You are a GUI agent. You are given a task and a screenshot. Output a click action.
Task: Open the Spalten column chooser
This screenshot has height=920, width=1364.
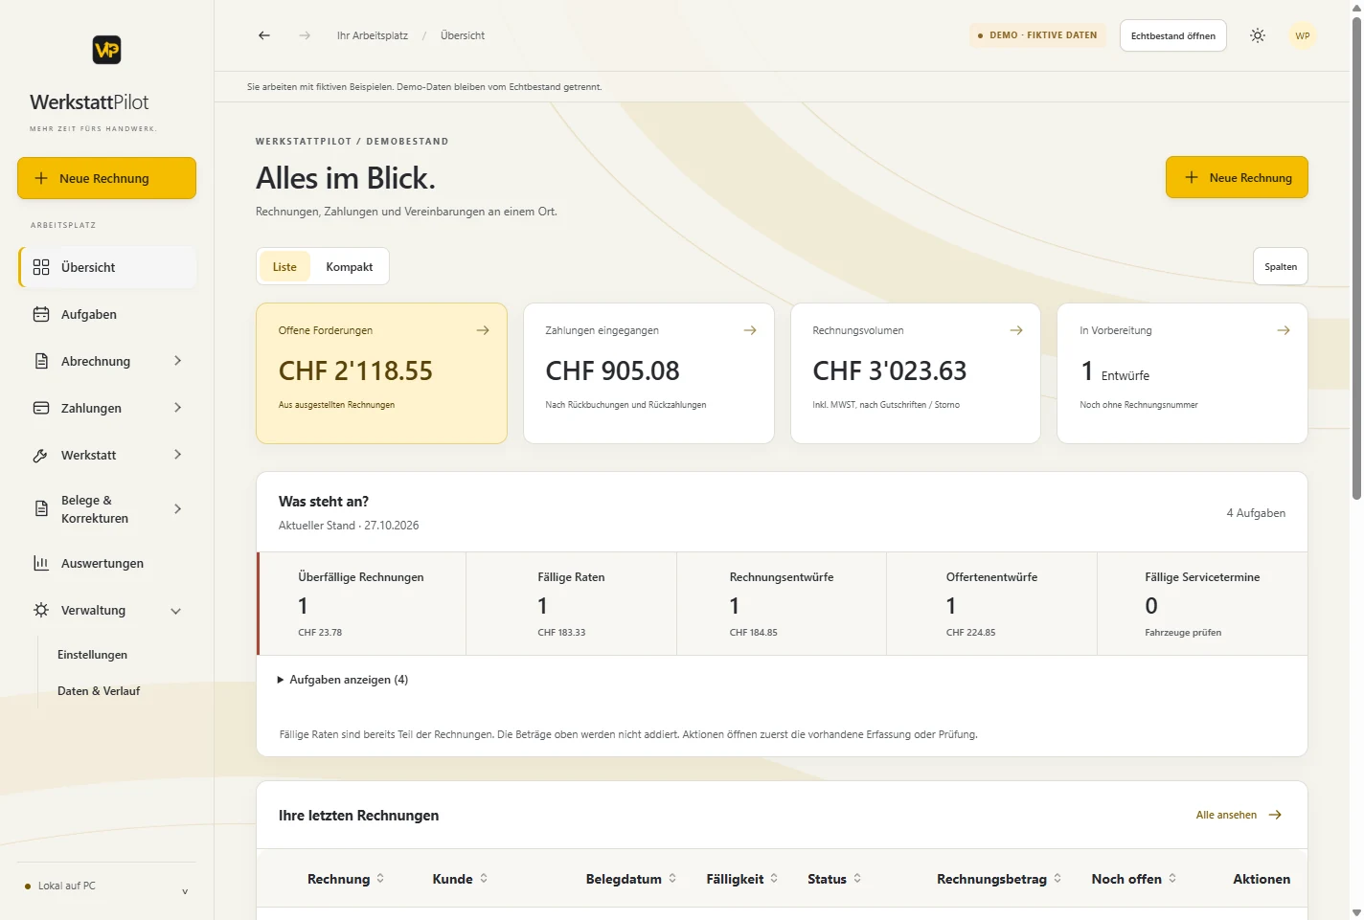[1281, 266]
